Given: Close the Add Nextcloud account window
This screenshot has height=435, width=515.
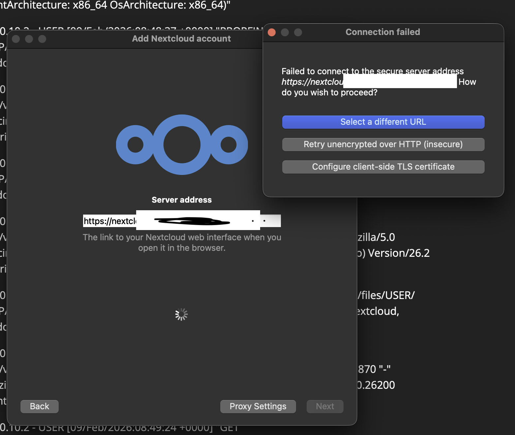Looking at the screenshot, I should (x=16, y=39).
